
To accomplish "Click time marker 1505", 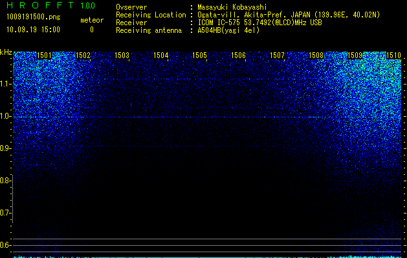I will (x=199, y=55).
